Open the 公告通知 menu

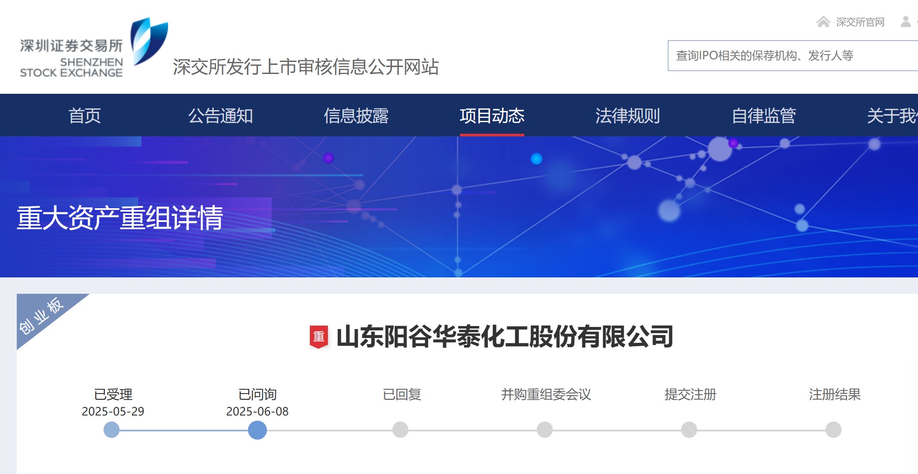tap(220, 116)
